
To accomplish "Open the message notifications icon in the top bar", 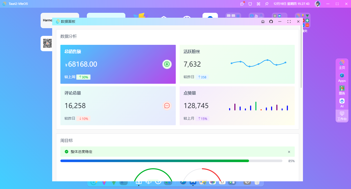I will tap(242, 4).
